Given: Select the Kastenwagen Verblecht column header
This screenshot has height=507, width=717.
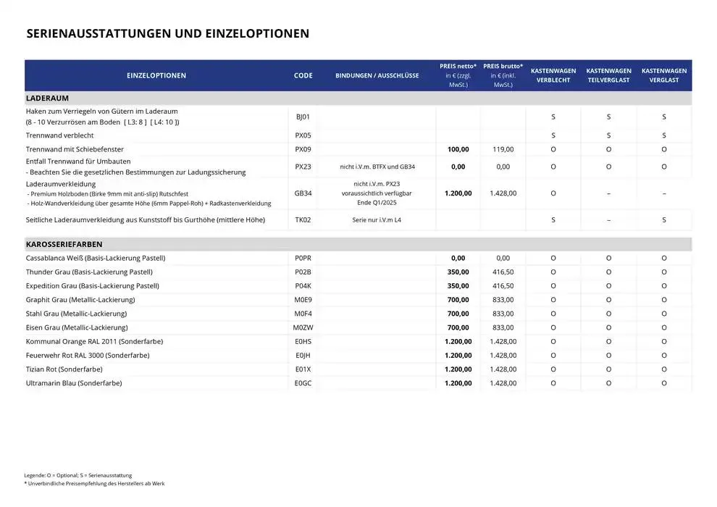Looking at the screenshot, I should 553,75.
